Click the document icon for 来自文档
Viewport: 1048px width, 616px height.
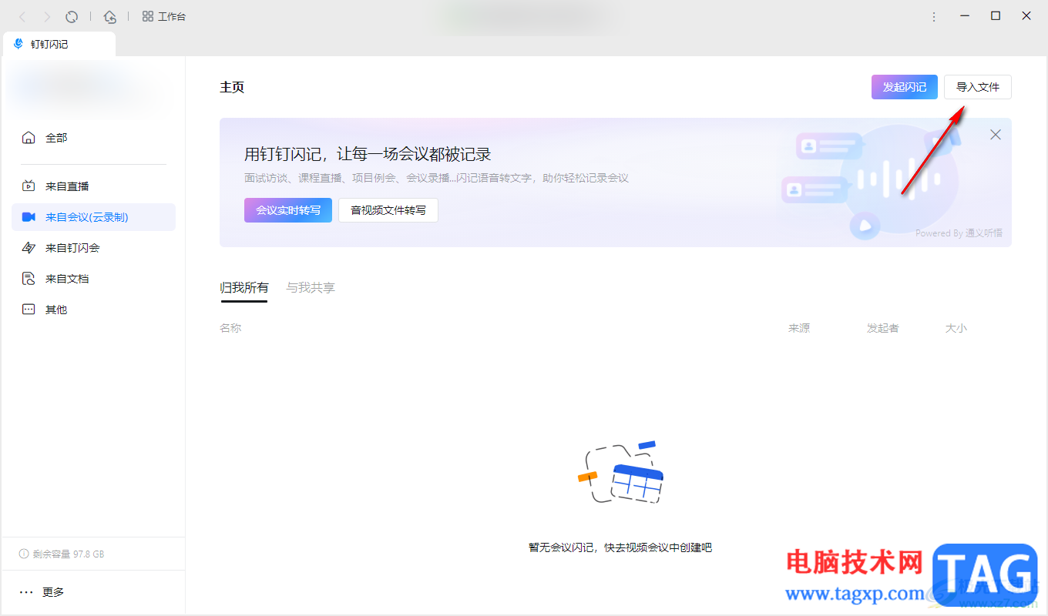[x=29, y=279]
